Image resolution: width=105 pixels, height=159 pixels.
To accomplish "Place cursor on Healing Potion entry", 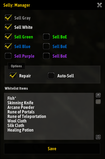I will [20, 130].
